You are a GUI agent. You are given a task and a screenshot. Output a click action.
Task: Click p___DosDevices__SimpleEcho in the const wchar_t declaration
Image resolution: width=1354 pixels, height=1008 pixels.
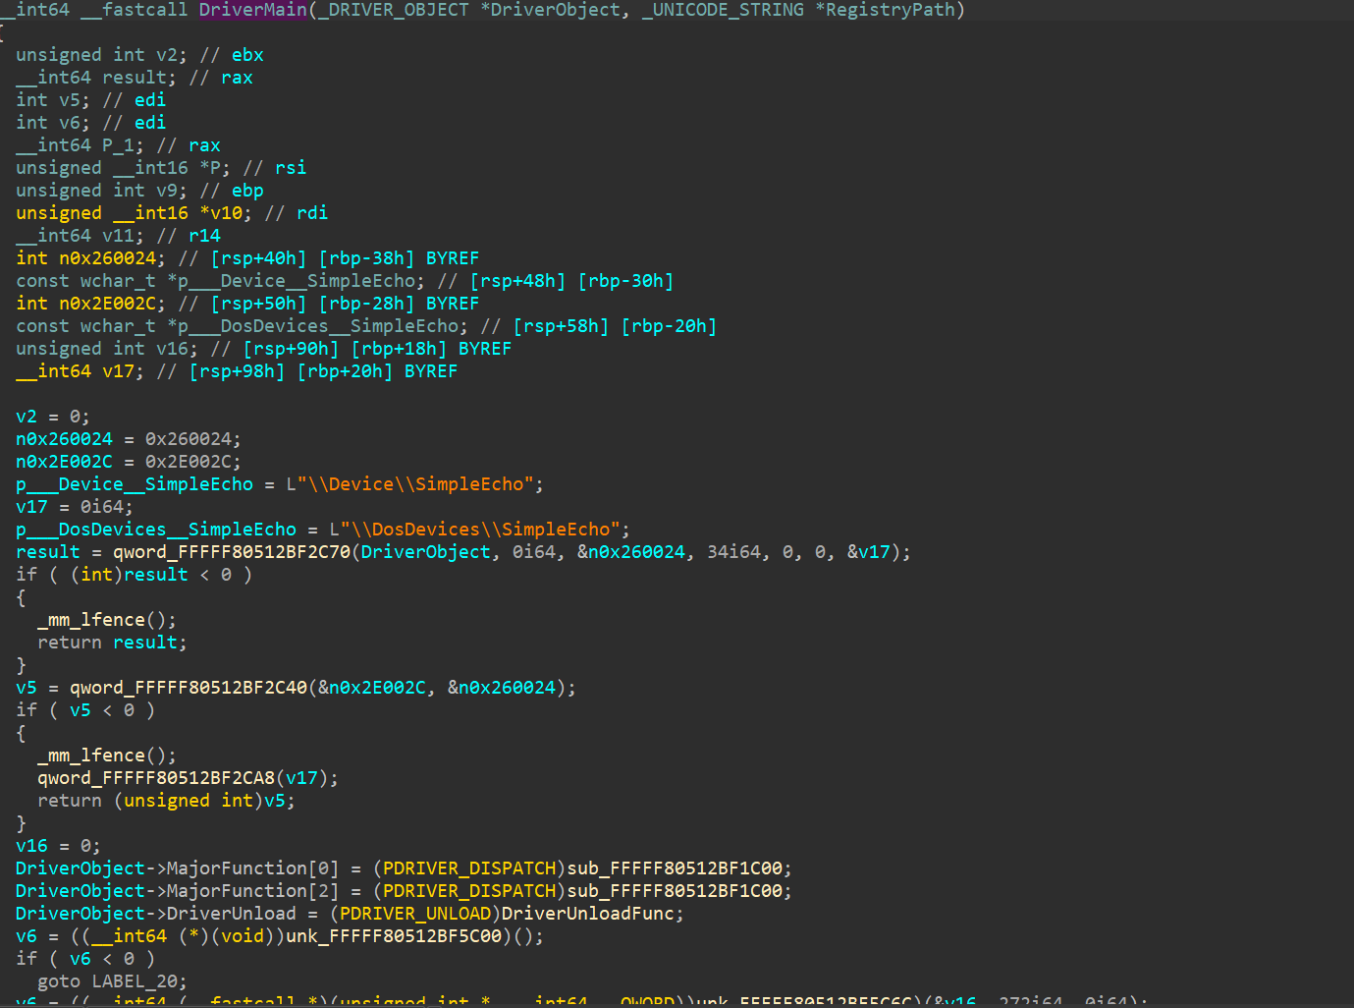[x=318, y=326]
